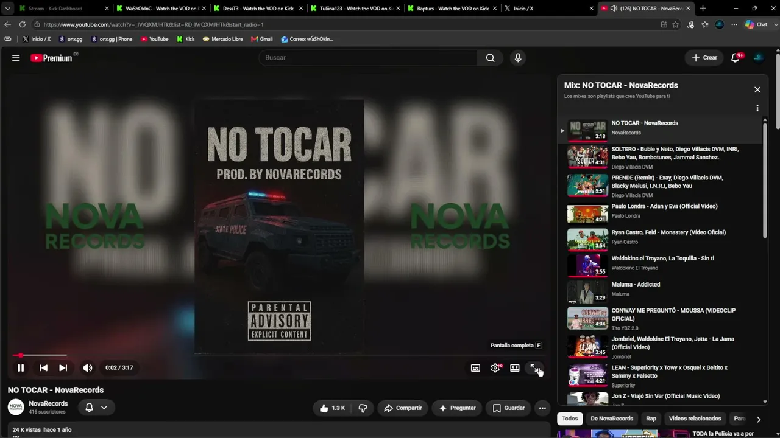
Task: Show more filter chips with the arrow
Action: pos(759,419)
